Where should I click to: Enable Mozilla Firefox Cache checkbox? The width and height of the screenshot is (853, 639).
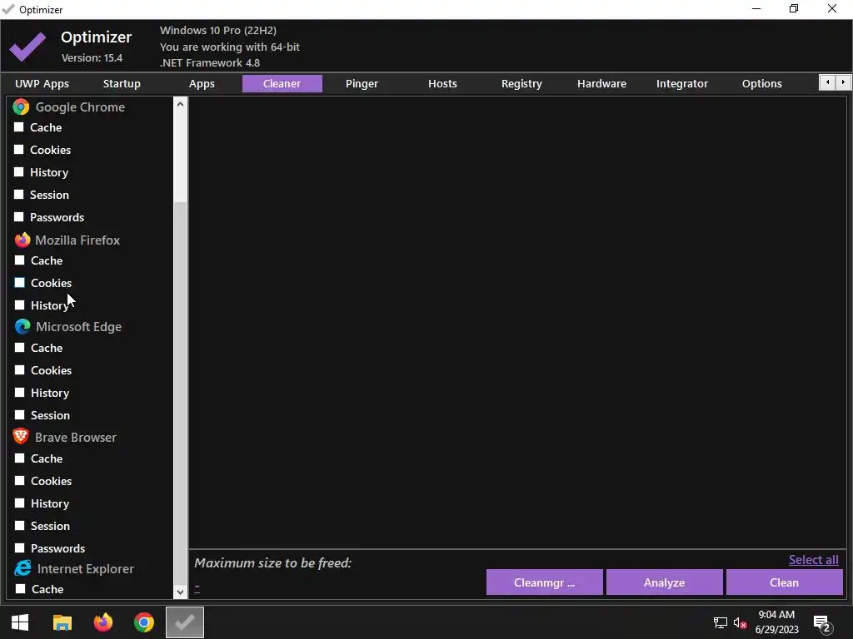(x=20, y=260)
